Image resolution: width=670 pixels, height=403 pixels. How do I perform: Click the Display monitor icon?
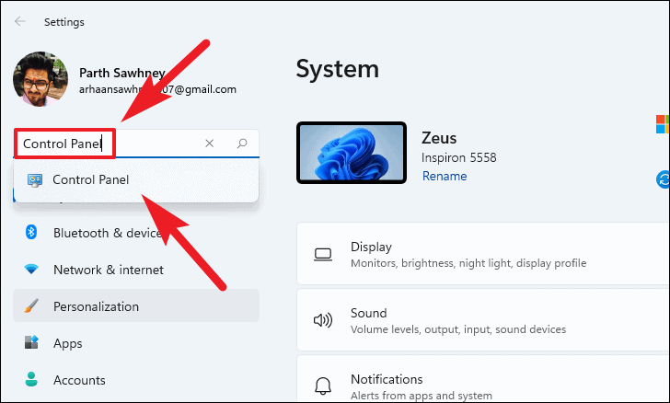pyautogui.click(x=323, y=255)
